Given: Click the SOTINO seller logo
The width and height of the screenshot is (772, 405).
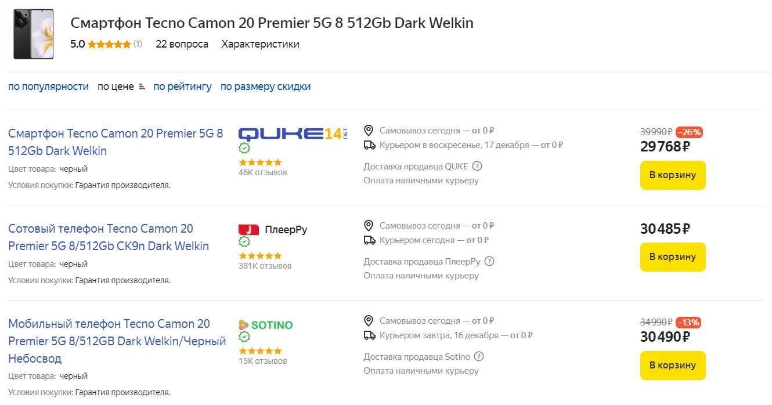Looking at the screenshot, I should (x=265, y=325).
